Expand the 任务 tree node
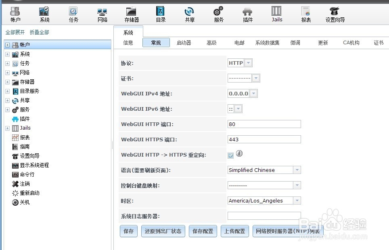The height and width of the screenshot is (250, 389). 7,64
